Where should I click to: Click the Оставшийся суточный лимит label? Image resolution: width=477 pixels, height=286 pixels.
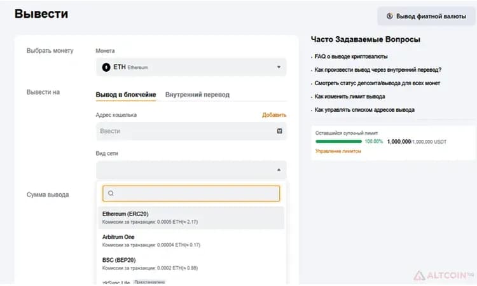point(347,133)
